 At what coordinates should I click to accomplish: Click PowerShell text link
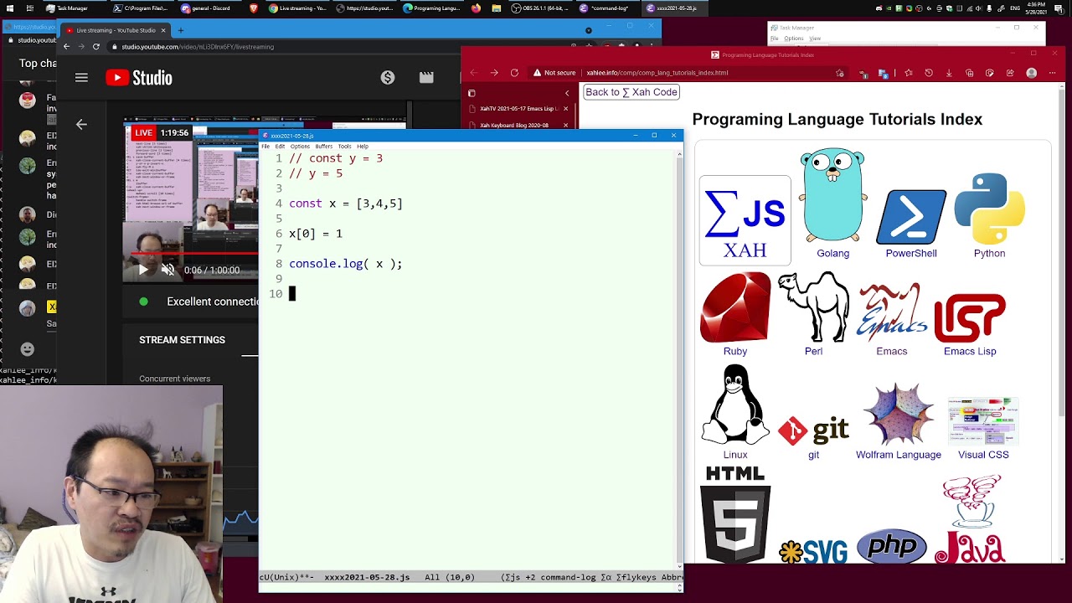[911, 253]
